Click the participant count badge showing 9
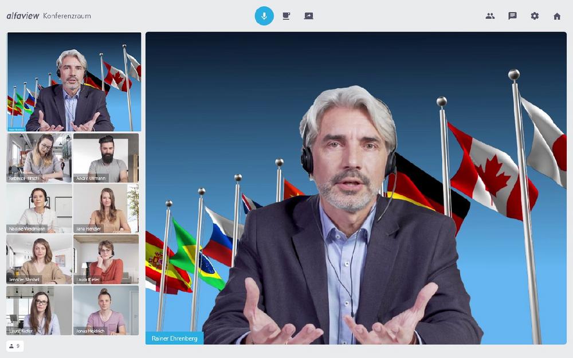The image size is (573, 358). tap(15, 346)
